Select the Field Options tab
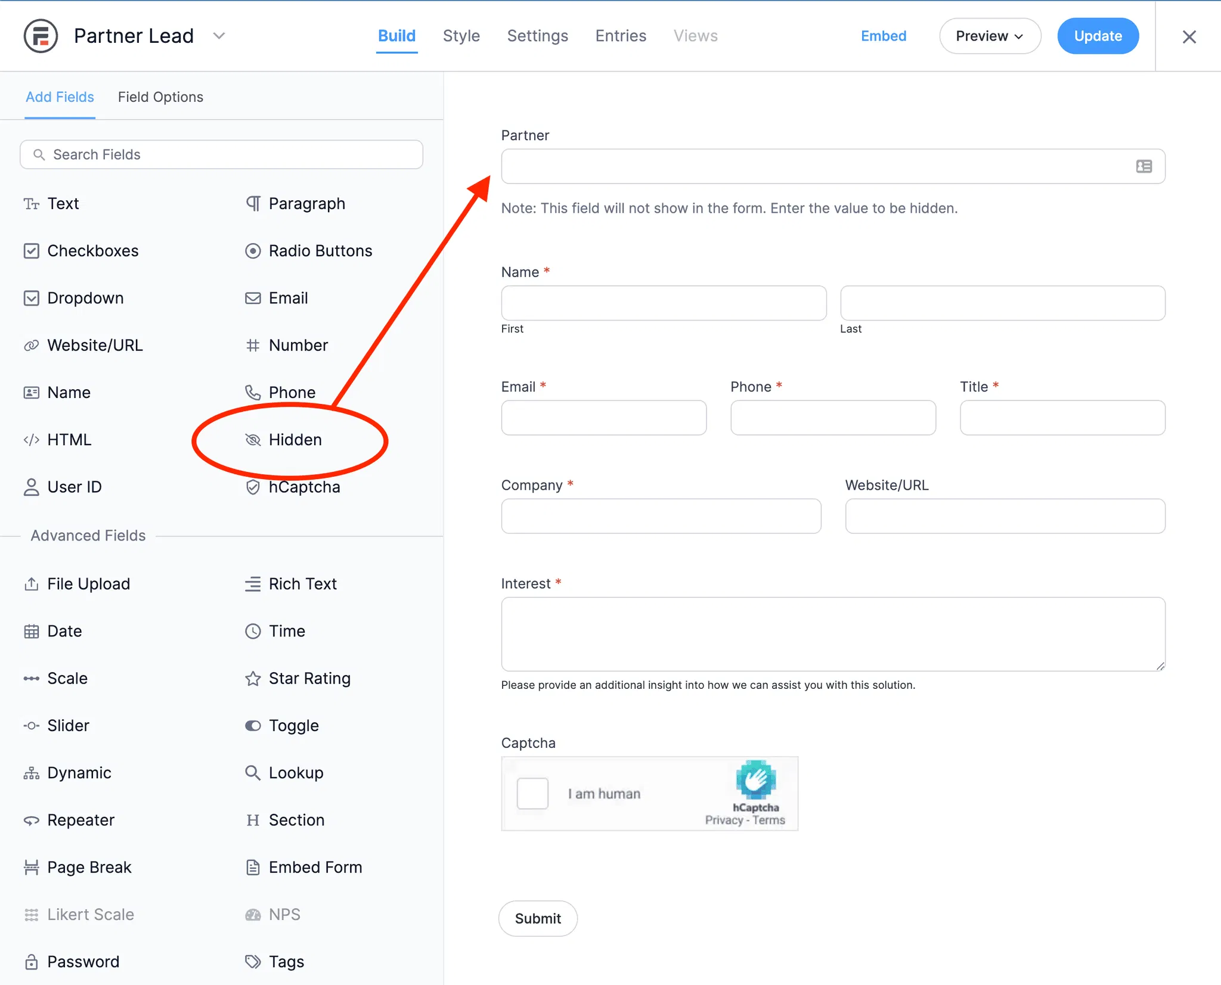Viewport: 1221px width, 985px height. [x=160, y=97]
